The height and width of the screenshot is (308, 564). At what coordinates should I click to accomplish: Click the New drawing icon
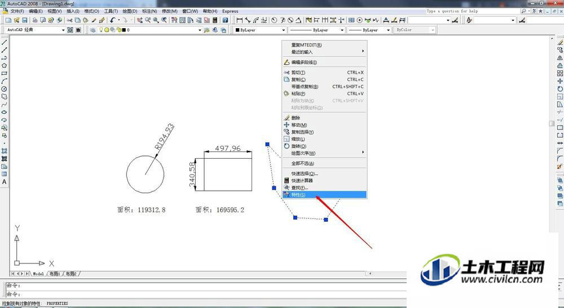[x=8, y=20]
